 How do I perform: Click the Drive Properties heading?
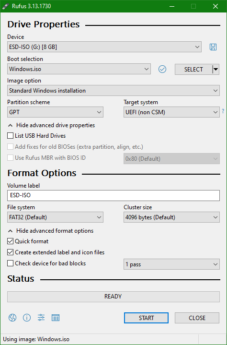coord(44,24)
